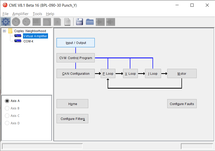Open the CVM Control Program block
This screenshot has height=151, width=215.
76,58
